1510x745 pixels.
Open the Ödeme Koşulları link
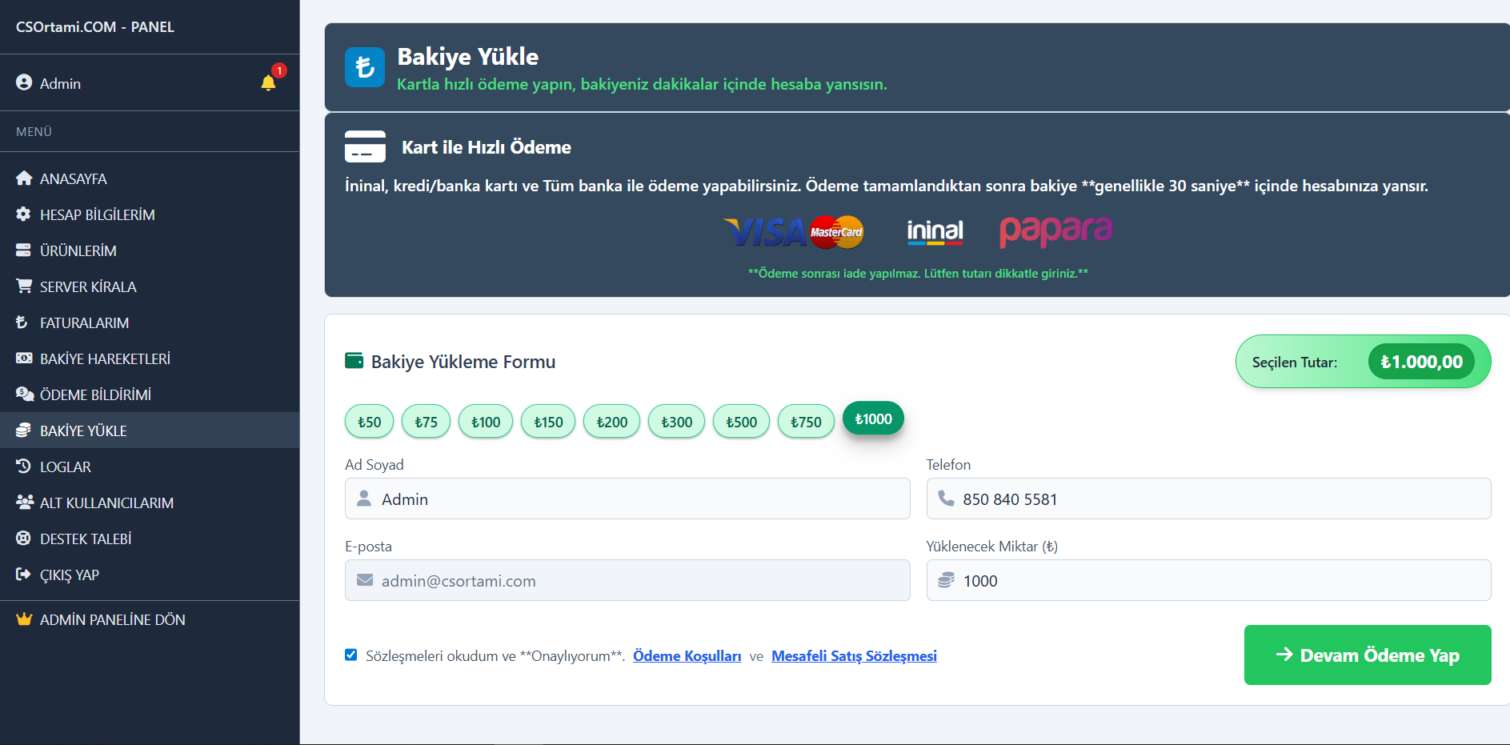tap(687, 655)
